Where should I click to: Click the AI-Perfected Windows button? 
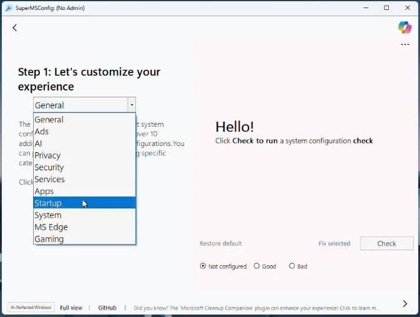click(31, 308)
